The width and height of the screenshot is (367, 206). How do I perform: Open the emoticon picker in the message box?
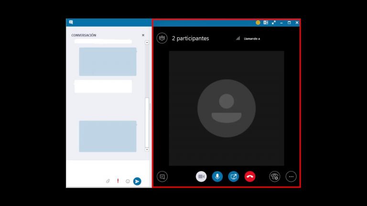click(x=128, y=181)
